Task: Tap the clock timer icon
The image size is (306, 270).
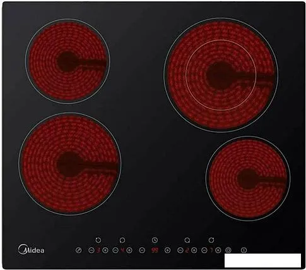Action: point(155,240)
